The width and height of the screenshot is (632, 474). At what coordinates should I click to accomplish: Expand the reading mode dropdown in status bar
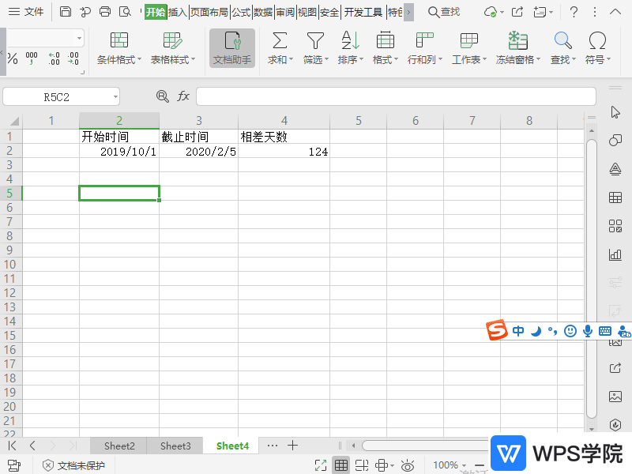(x=392, y=465)
